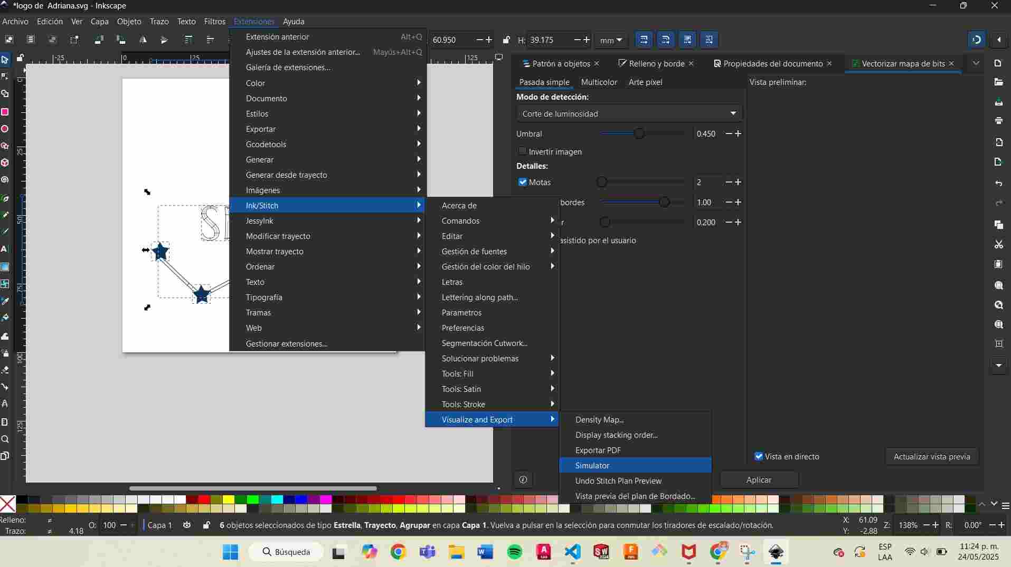Image resolution: width=1011 pixels, height=567 pixels.
Task: Flip selection horizontally
Action: 143,40
